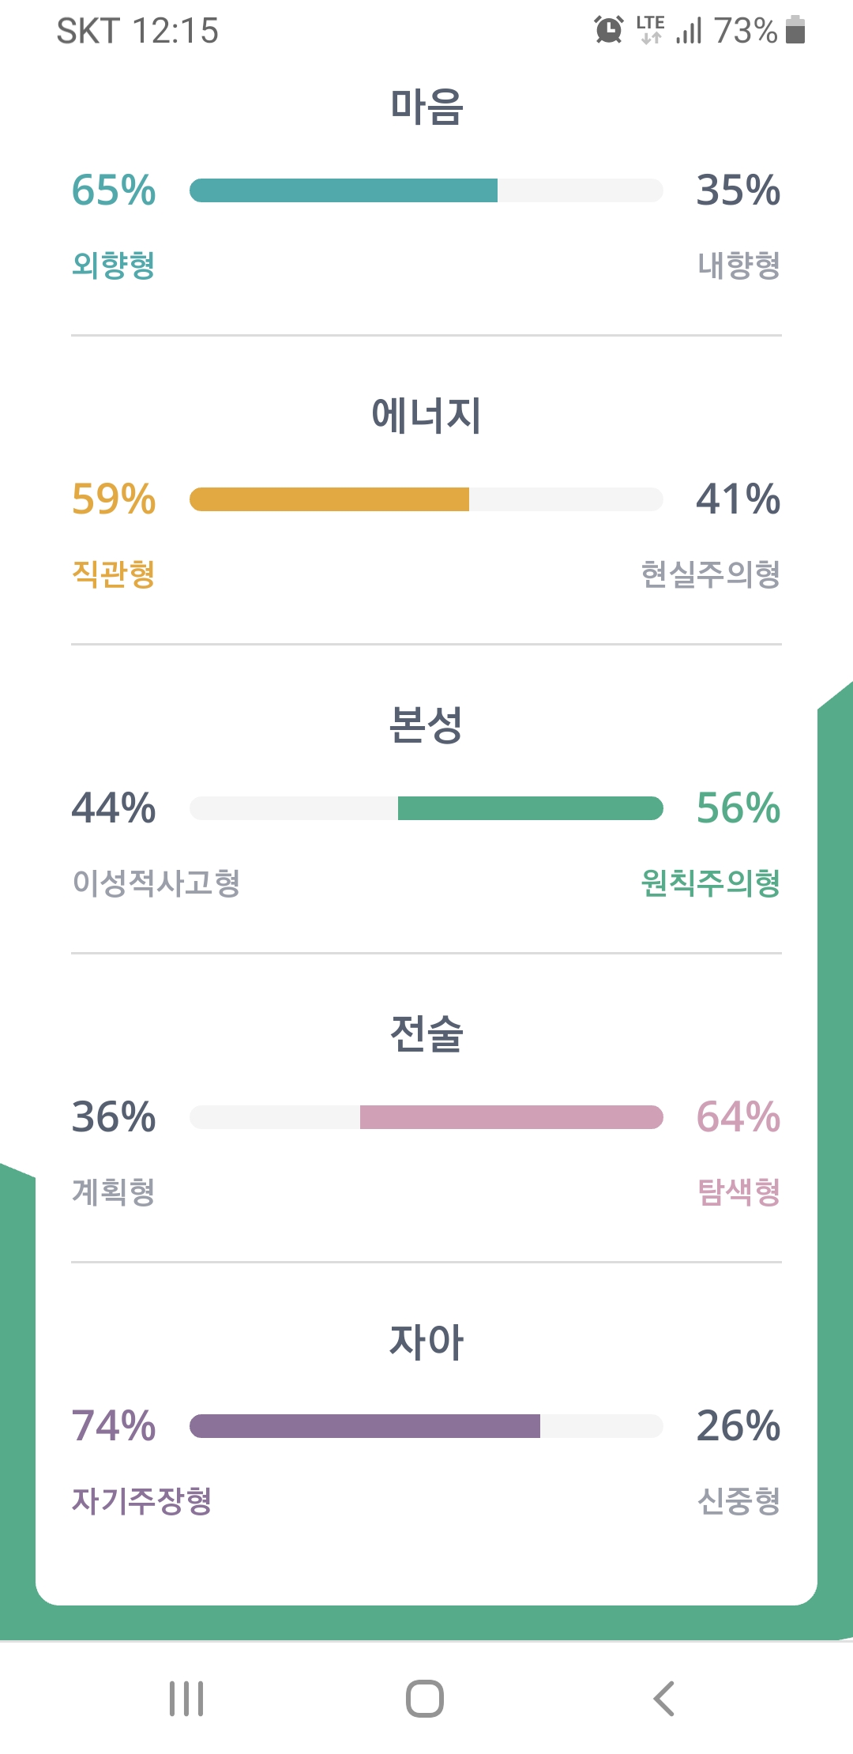Click the orange 에너지 progress bar
853x1754 pixels.
pyautogui.click(x=426, y=499)
